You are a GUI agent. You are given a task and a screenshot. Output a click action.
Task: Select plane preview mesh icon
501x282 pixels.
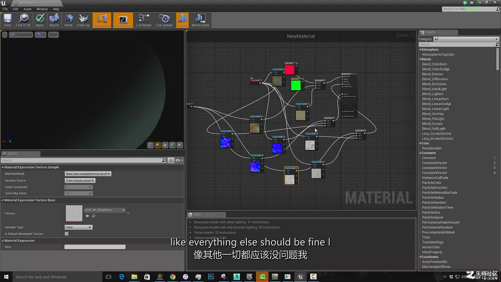click(165, 145)
